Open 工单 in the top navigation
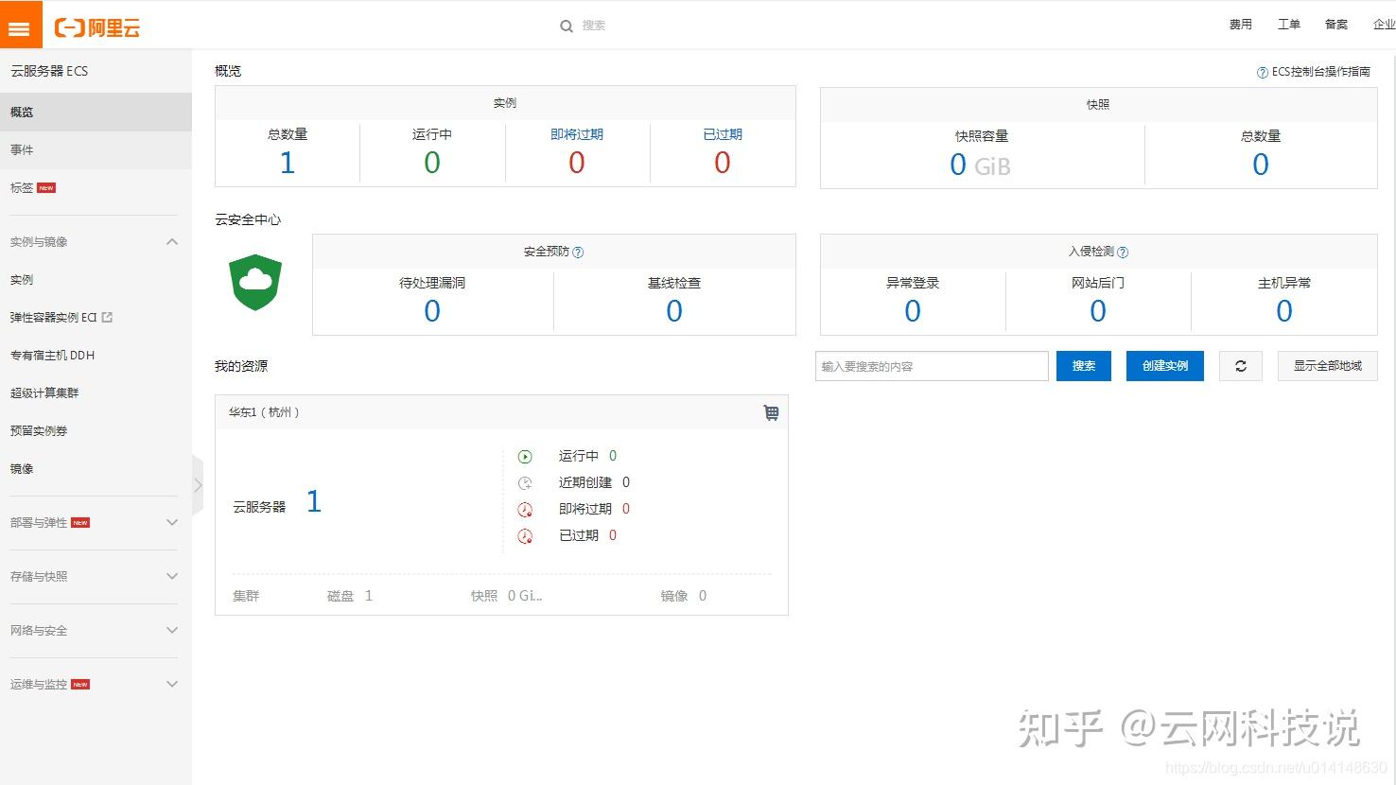Viewport: 1396px width, 785px height. pyautogui.click(x=1288, y=25)
